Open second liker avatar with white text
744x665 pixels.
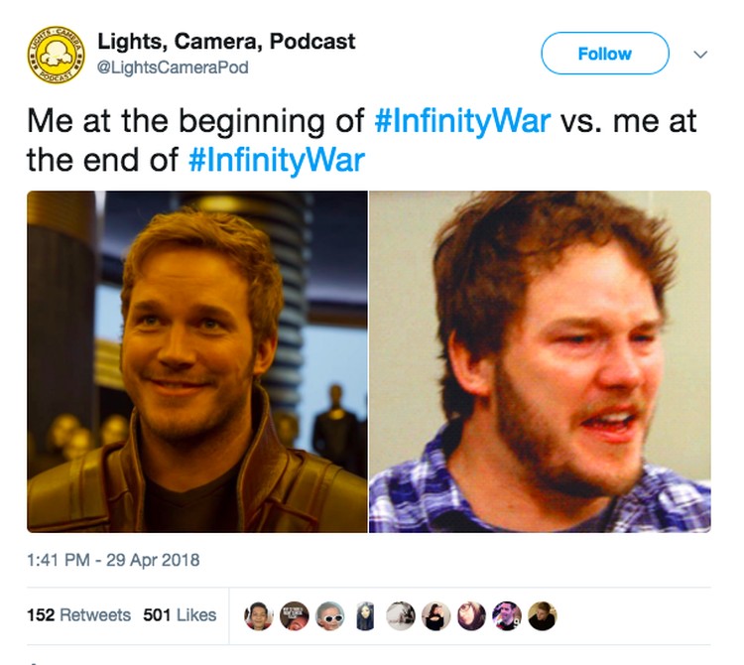tap(295, 616)
